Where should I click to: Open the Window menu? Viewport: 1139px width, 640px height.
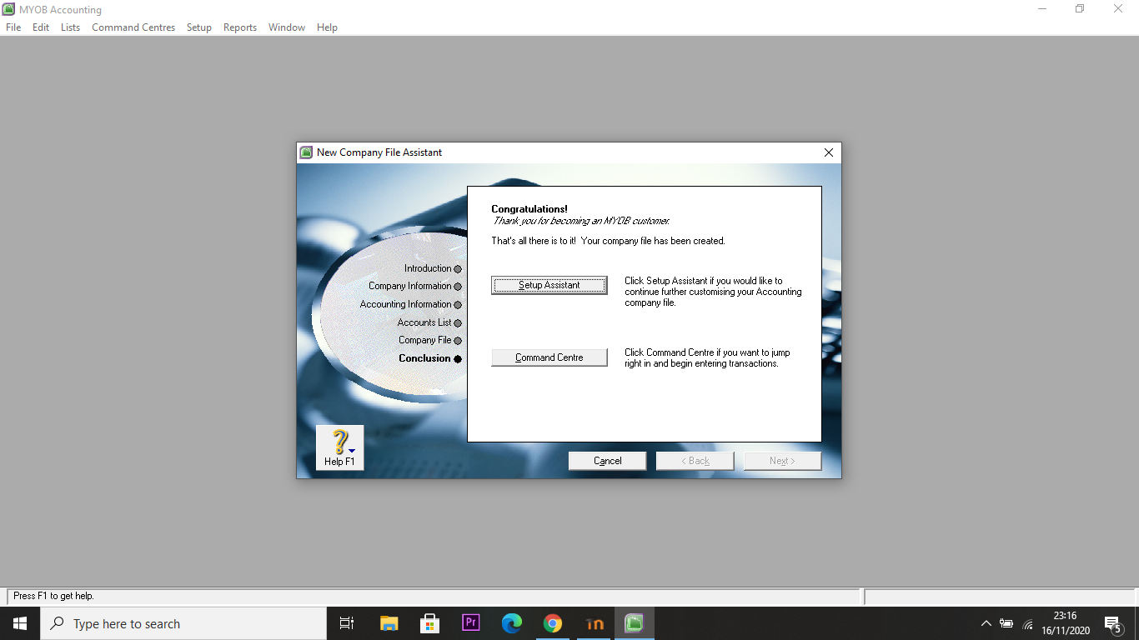287,27
